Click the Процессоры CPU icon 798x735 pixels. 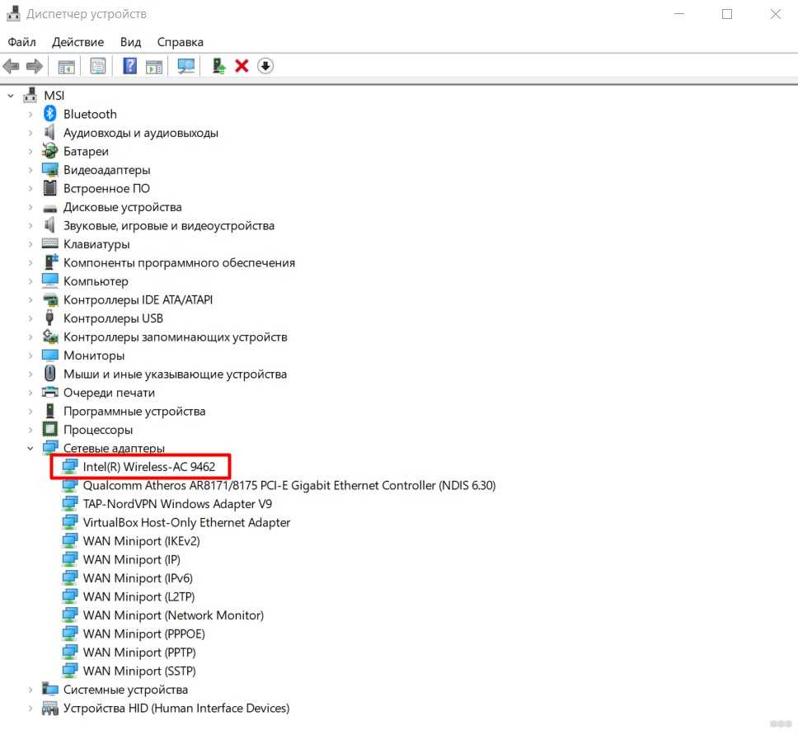coord(49,430)
